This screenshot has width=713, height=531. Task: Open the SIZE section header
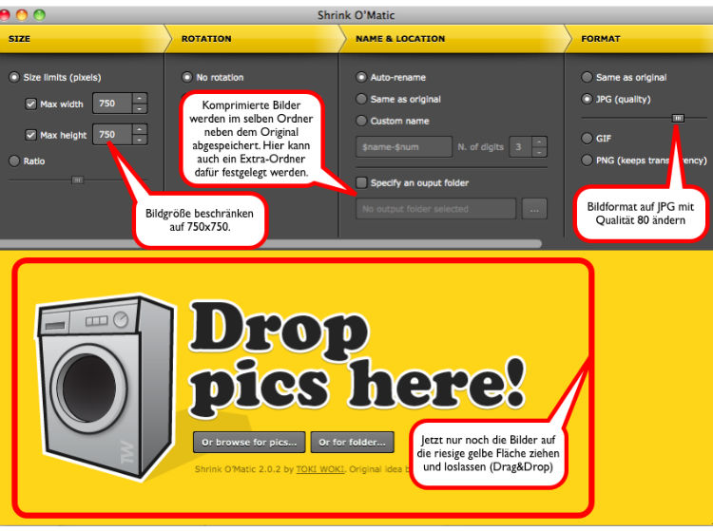(82, 39)
